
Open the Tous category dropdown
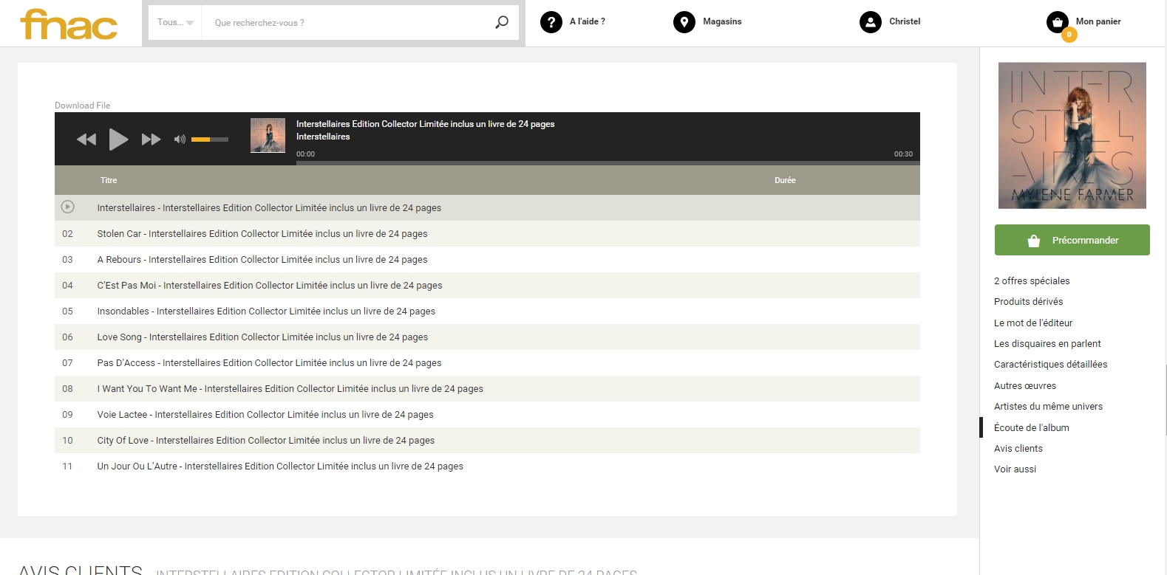[x=175, y=23]
